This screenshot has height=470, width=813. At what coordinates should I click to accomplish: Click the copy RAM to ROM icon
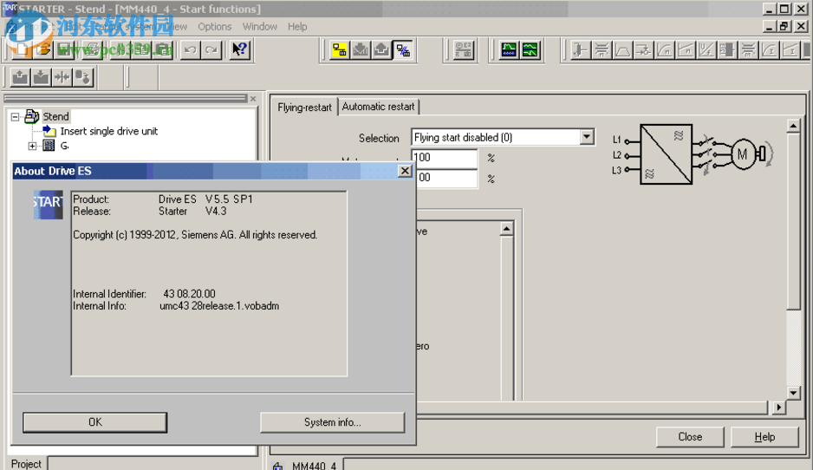(x=82, y=77)
